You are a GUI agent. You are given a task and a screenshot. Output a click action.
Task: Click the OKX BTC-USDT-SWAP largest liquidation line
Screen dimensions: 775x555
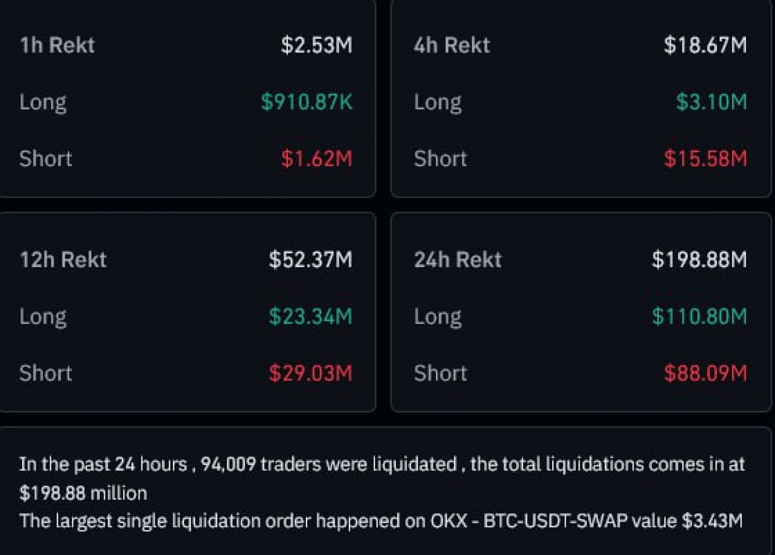click(381, 521)
